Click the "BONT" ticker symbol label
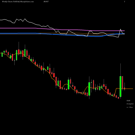Screen dimensions: 135x135 pyautogui.click(x=46, y=2)
